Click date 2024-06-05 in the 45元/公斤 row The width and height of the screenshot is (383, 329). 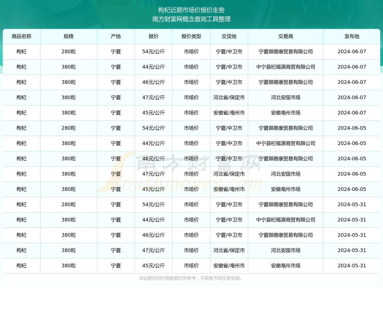[352, 189]
